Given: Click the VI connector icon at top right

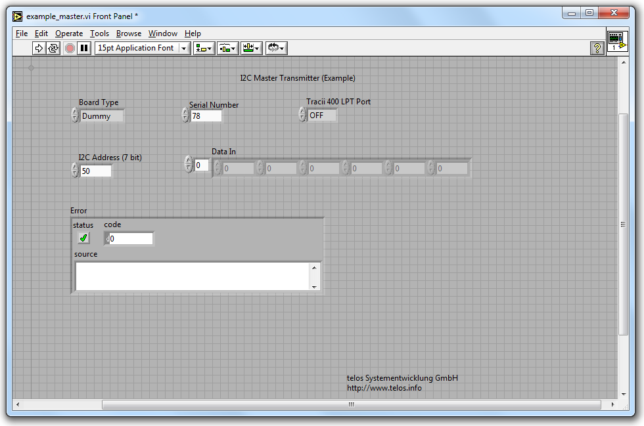Looking at the screenshot, I should click(616, 41).
